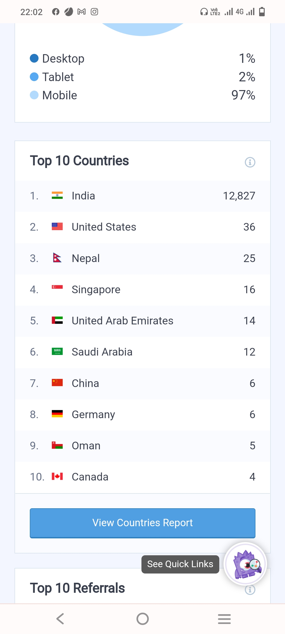This screenshot has width=285, height=634.
Task: Click the Nepal flag icon
Action: point(57,258)
